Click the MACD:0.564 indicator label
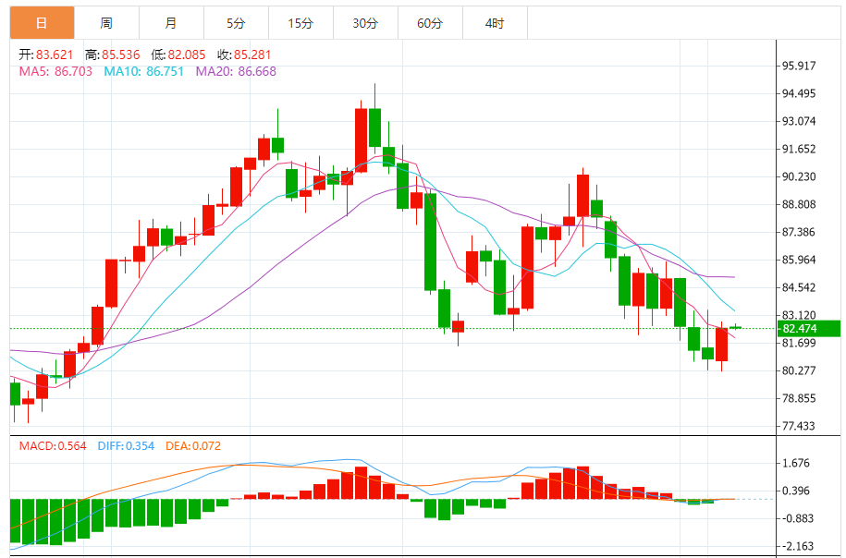This screenshot has width=846, height=558. tap(53, 446)
